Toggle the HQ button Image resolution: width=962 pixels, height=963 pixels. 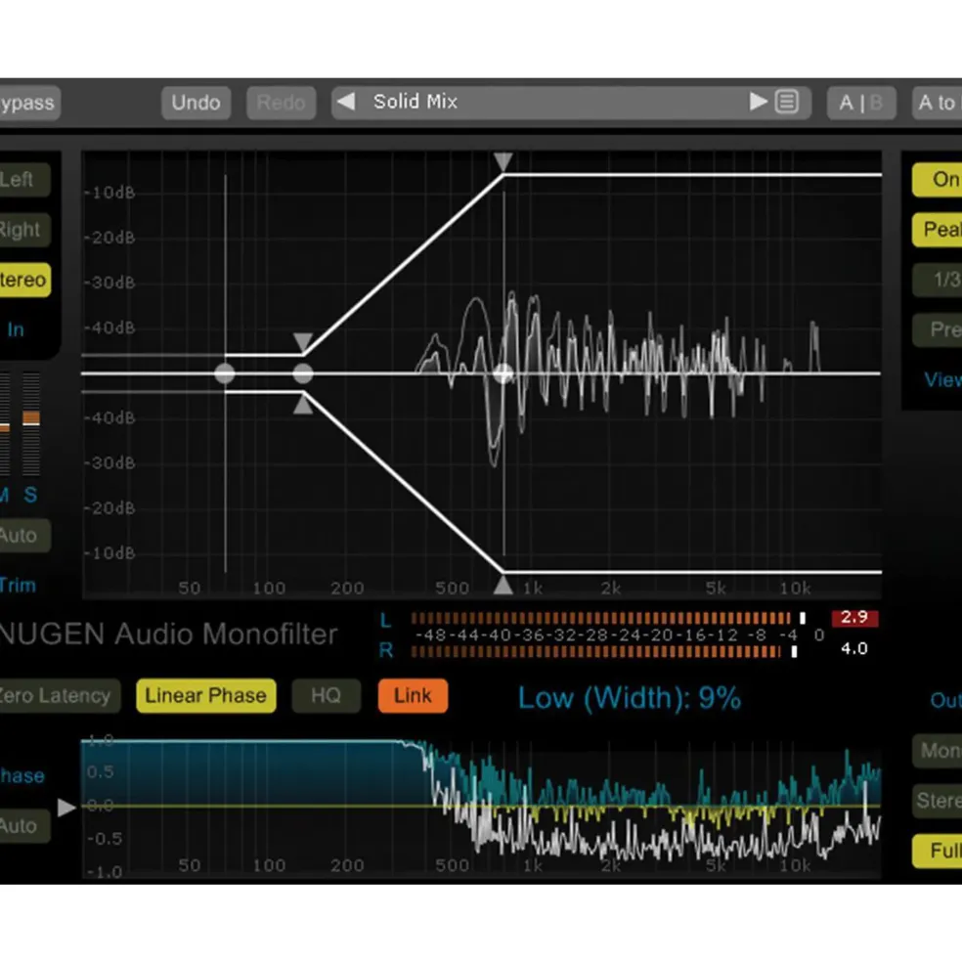point(326,696)
